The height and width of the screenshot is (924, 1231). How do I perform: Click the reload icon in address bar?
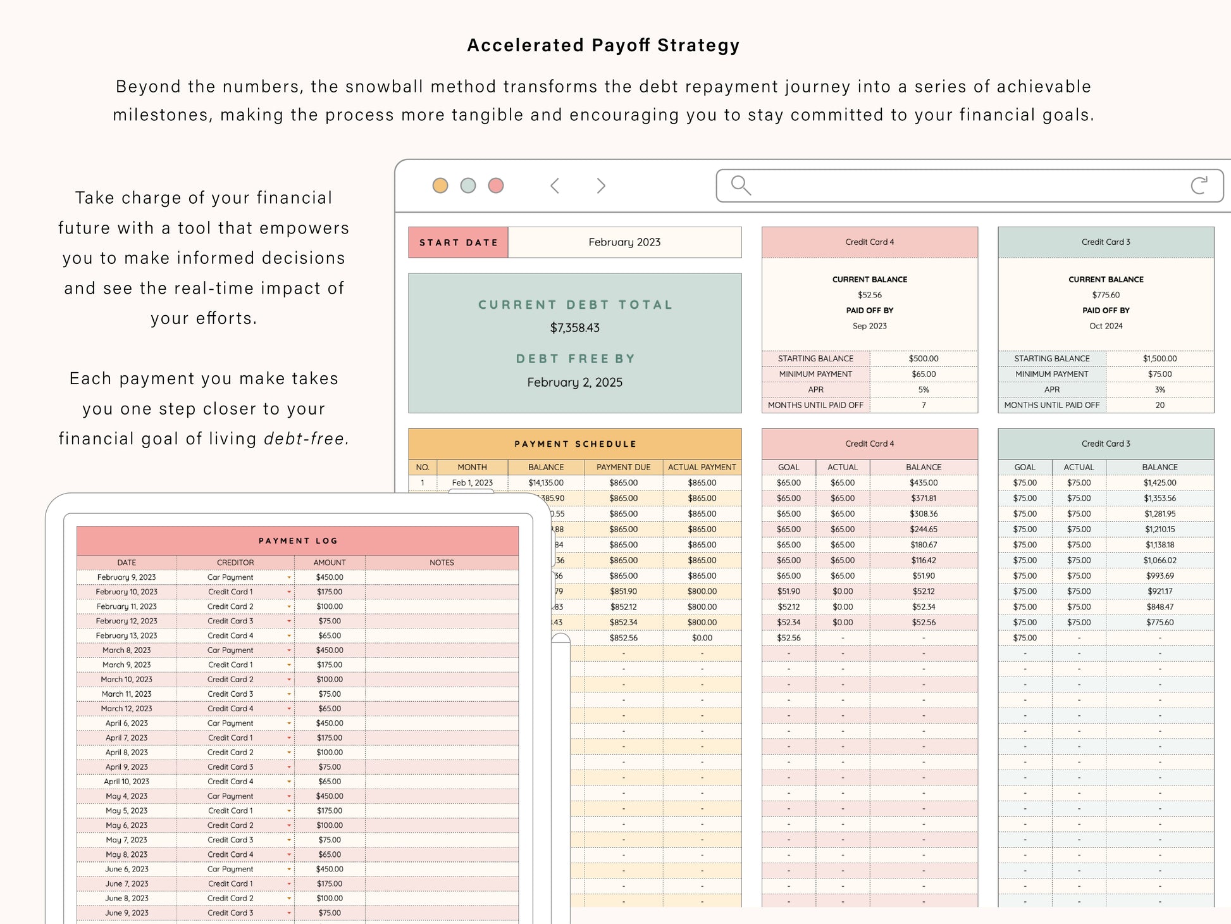(1199, 185)
